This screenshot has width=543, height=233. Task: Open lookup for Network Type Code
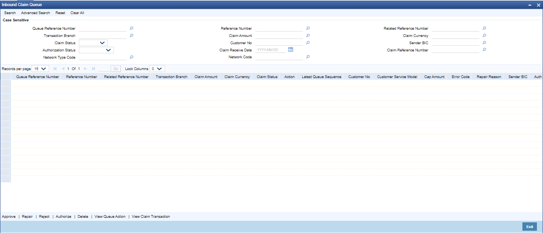click(x=131, y=57)
